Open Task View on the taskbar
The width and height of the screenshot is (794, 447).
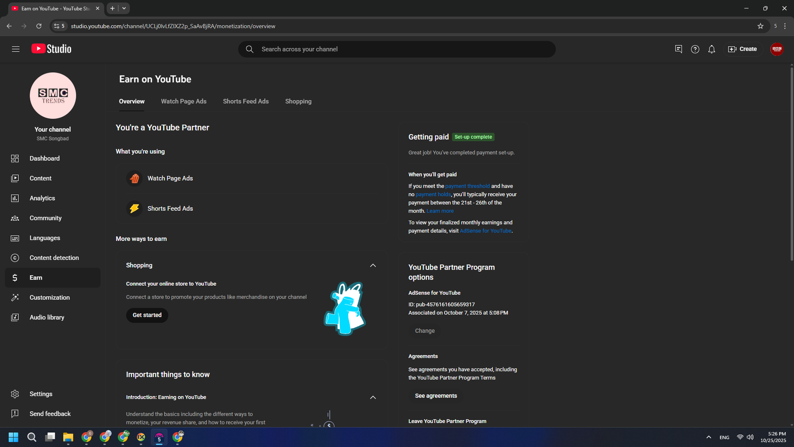(50, 437)
